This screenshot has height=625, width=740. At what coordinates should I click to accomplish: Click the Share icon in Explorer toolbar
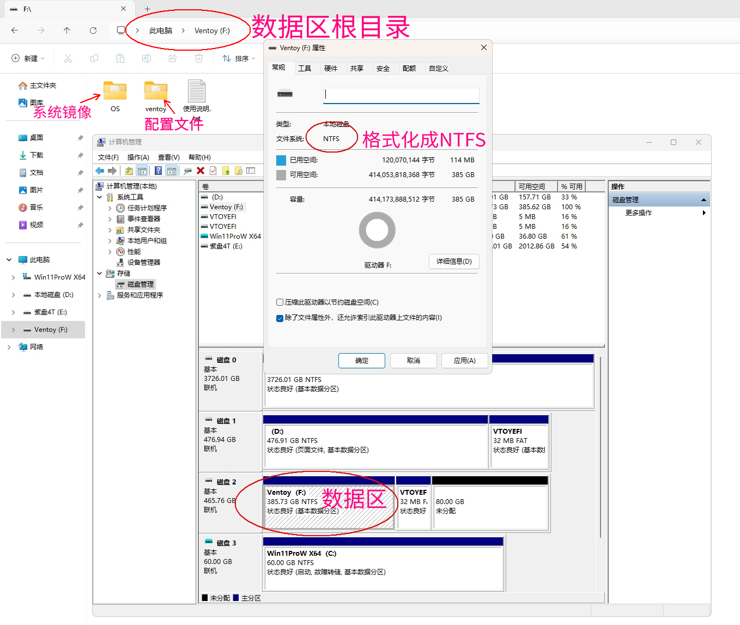(173, 58)
